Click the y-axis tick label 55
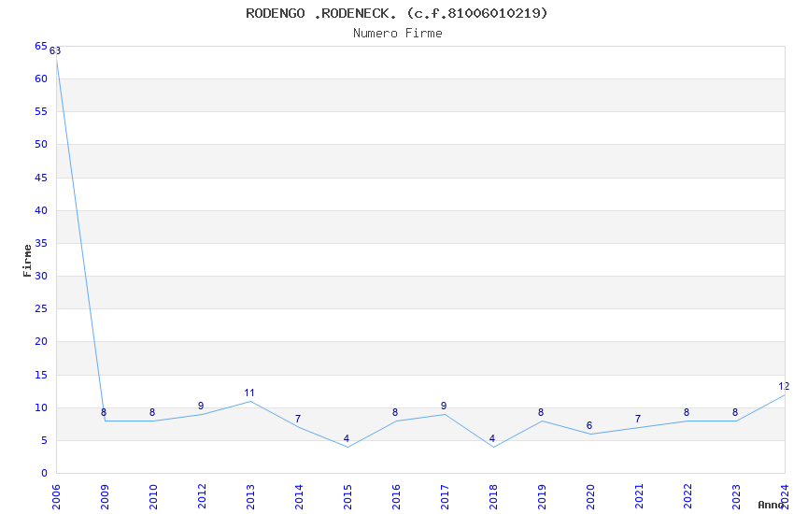 coord(41,112)
